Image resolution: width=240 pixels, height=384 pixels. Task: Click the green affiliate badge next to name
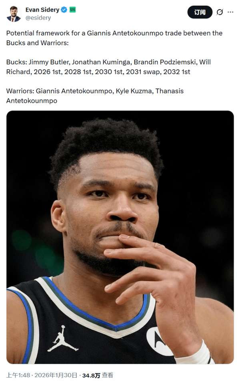[73, 10]
